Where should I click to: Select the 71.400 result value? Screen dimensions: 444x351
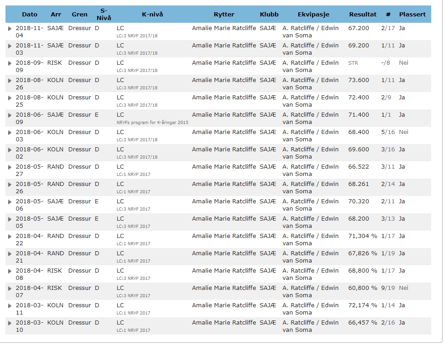click(359, 115)
